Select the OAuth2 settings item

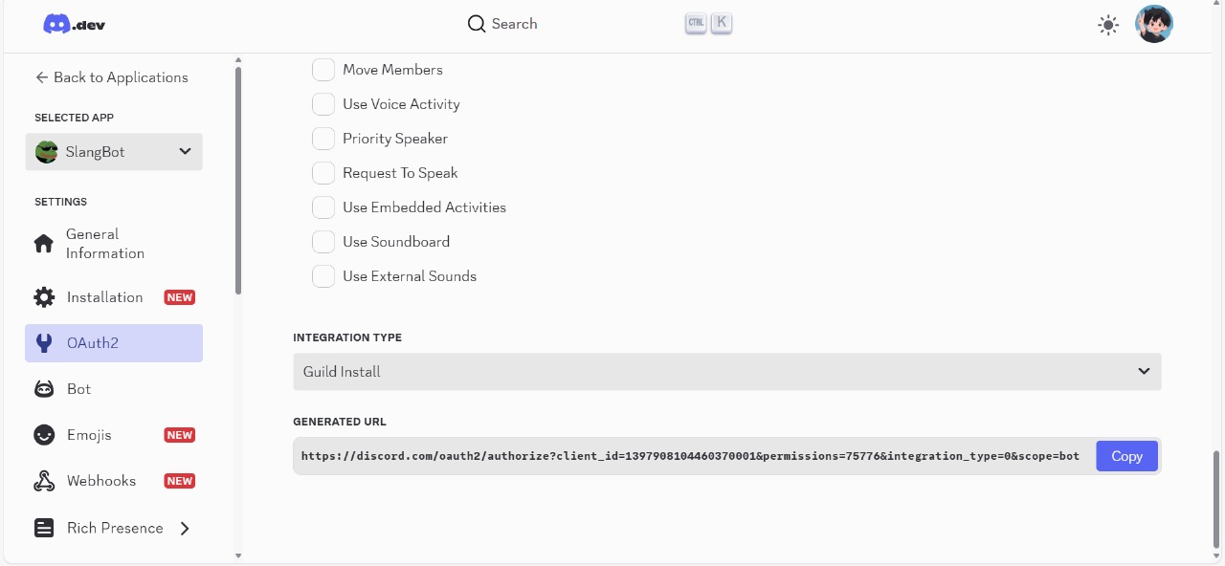(114, 343)
